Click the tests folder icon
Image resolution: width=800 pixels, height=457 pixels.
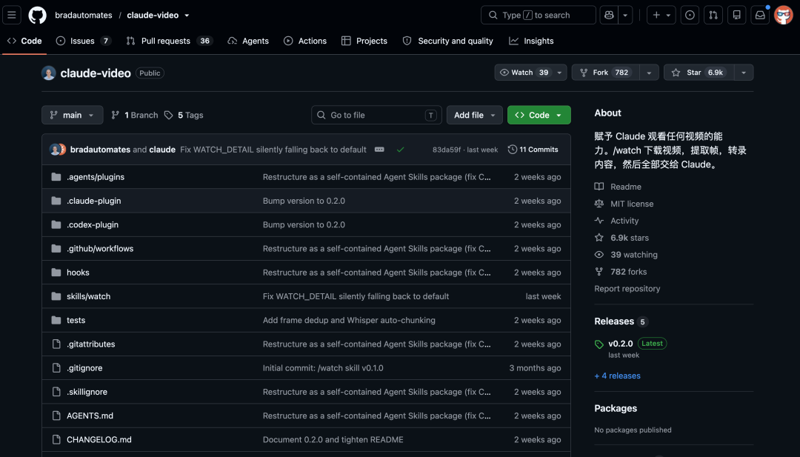(x=56, y=320)
